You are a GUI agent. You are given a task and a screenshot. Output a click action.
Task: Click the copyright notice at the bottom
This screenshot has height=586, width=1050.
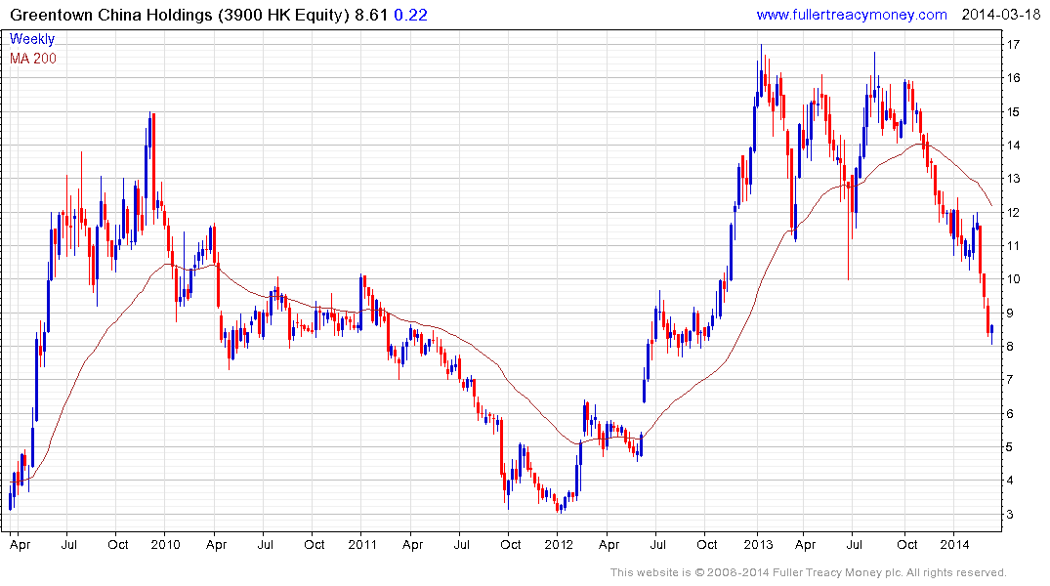[x=809, y=572]
